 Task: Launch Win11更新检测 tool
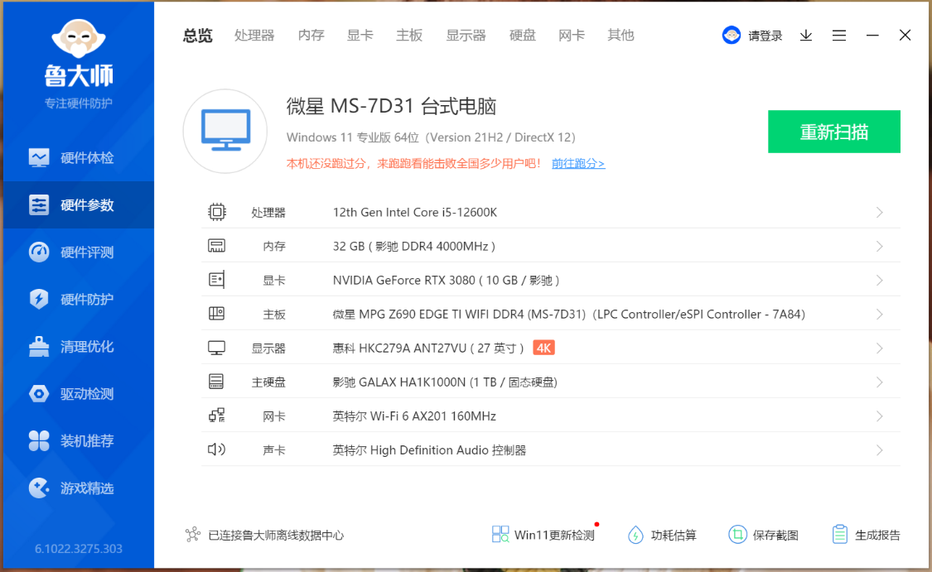tap(543, 535)
